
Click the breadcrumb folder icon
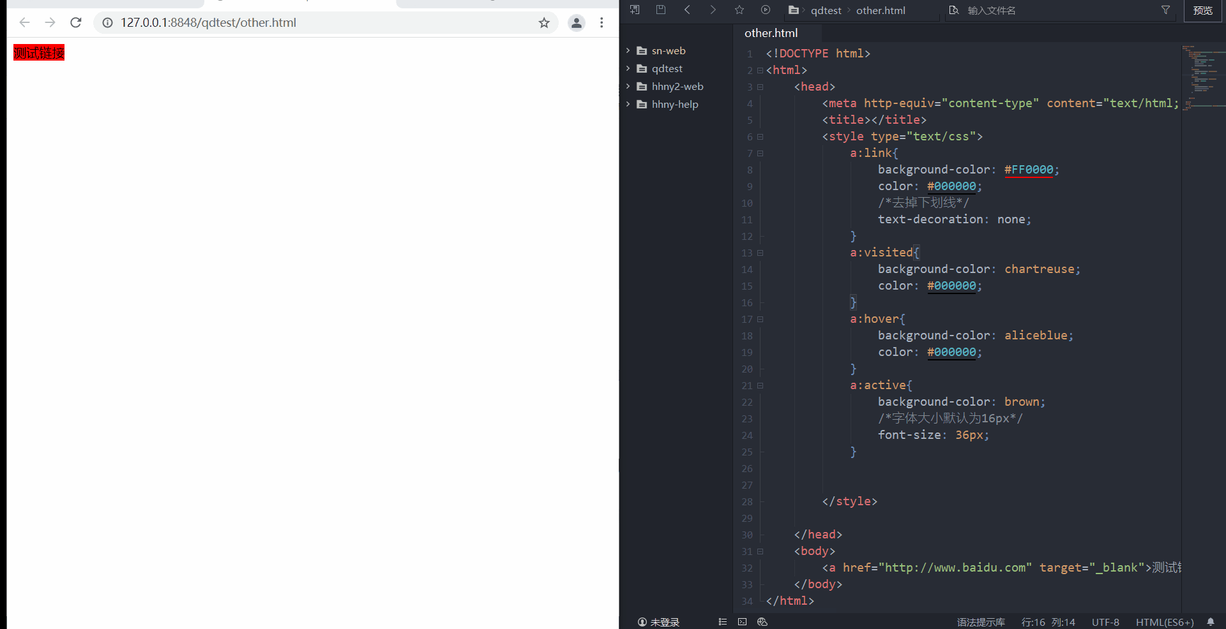click(793, 10)
